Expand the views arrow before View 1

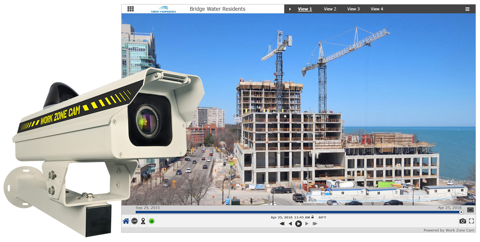[x=290, y=9]
